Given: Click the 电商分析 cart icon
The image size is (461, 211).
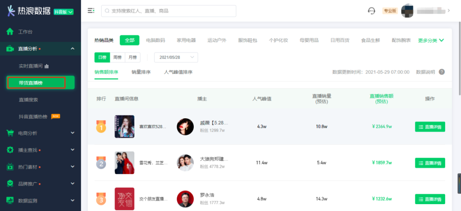Looking at the screenshot, I should click(10, 133).
